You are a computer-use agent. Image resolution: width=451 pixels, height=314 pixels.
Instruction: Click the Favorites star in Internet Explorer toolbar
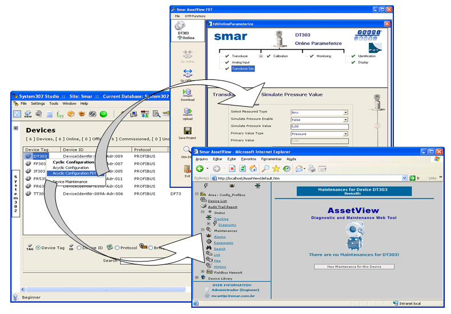pos(276,169)
